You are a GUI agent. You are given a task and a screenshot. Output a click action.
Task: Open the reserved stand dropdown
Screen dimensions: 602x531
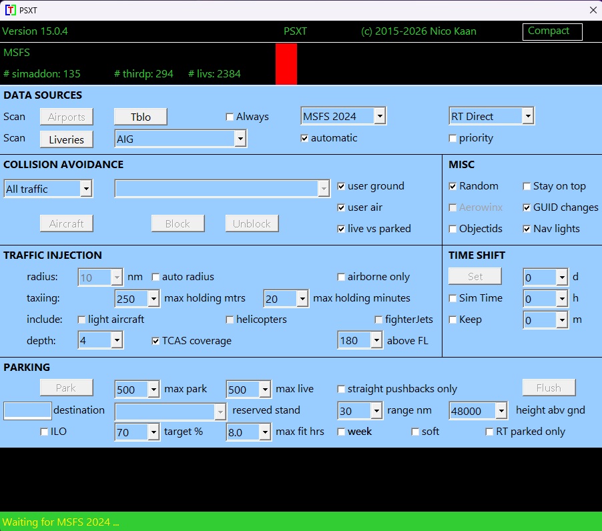220,412
